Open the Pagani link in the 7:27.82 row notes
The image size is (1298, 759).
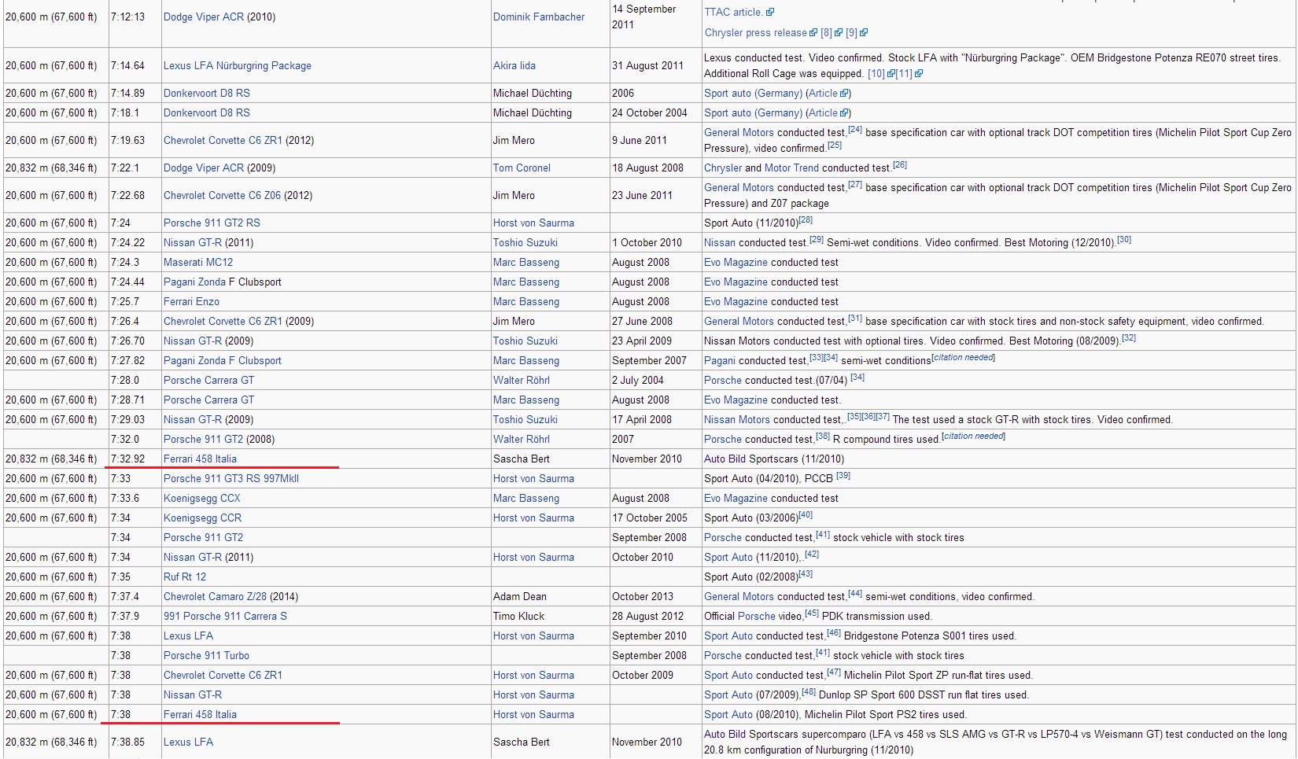(720, 360)
